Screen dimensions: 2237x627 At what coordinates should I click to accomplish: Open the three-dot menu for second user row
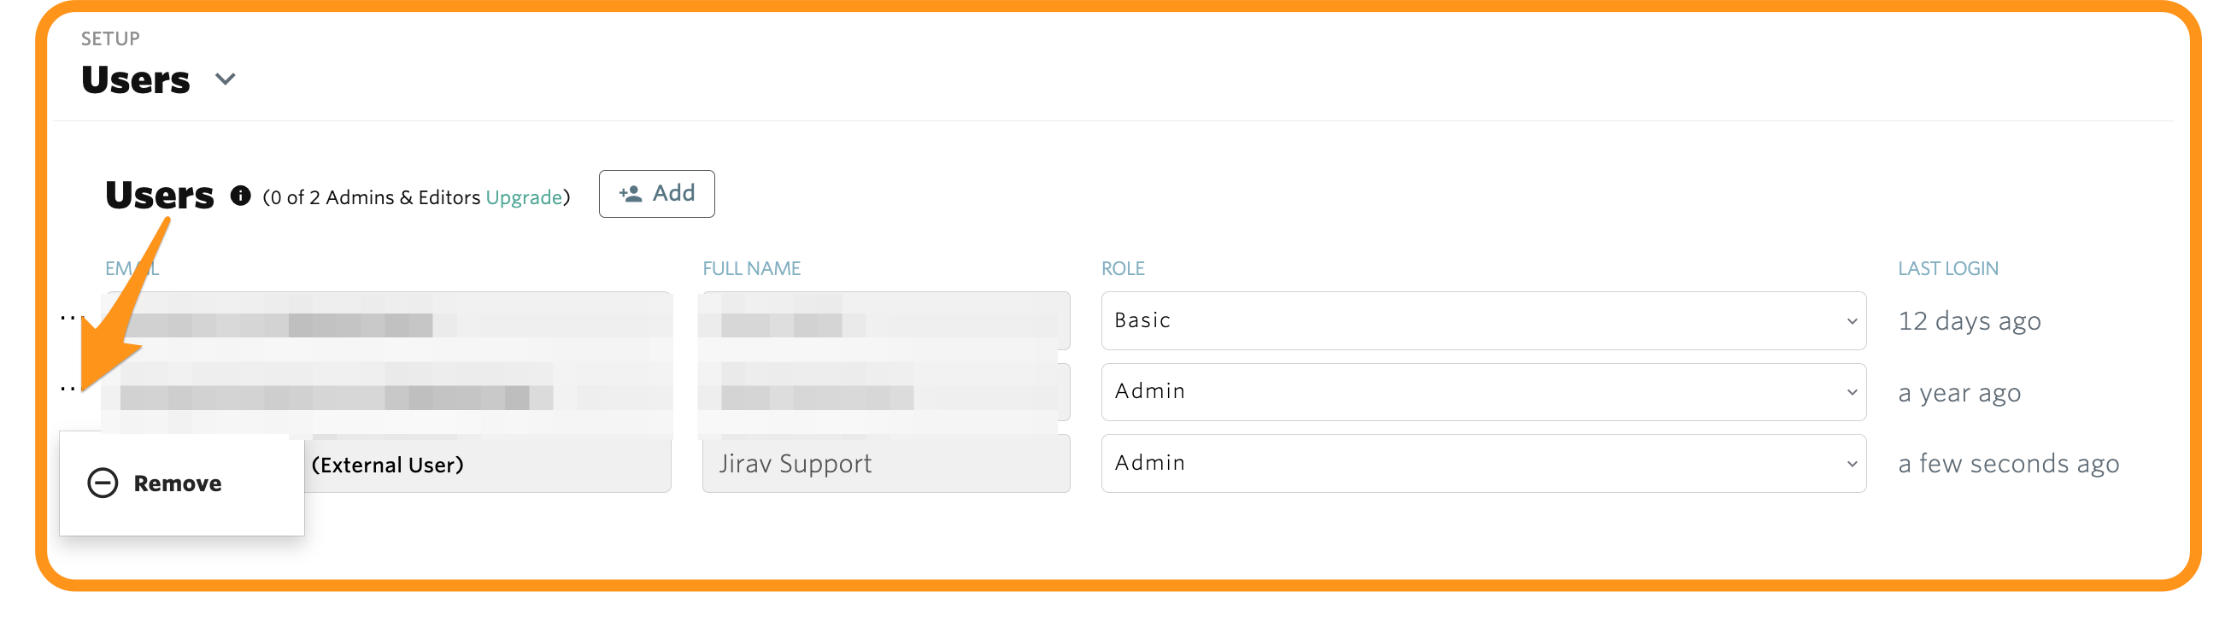coord(69,390)
